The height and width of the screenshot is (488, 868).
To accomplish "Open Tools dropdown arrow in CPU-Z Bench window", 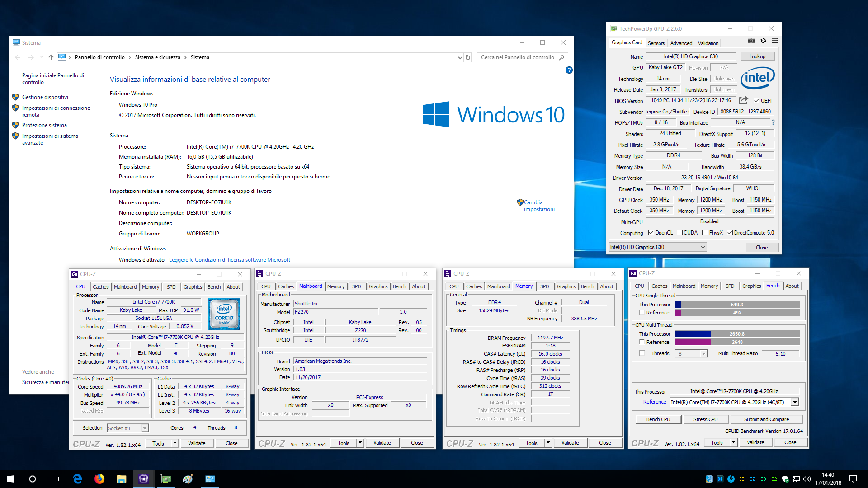I will [733, 442].
